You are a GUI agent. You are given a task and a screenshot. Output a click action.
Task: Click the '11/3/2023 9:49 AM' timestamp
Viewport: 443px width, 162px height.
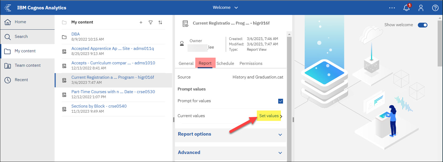88,111
